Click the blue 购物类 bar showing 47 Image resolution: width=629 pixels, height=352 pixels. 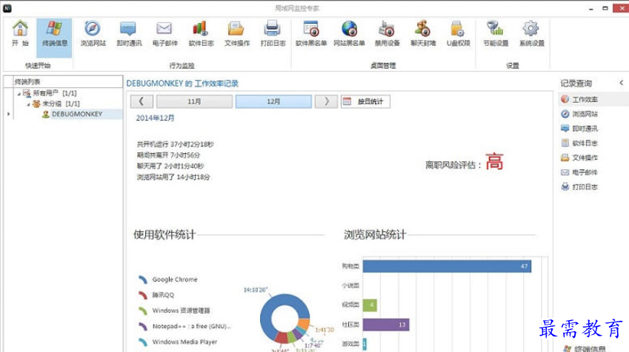pos(447,266)
